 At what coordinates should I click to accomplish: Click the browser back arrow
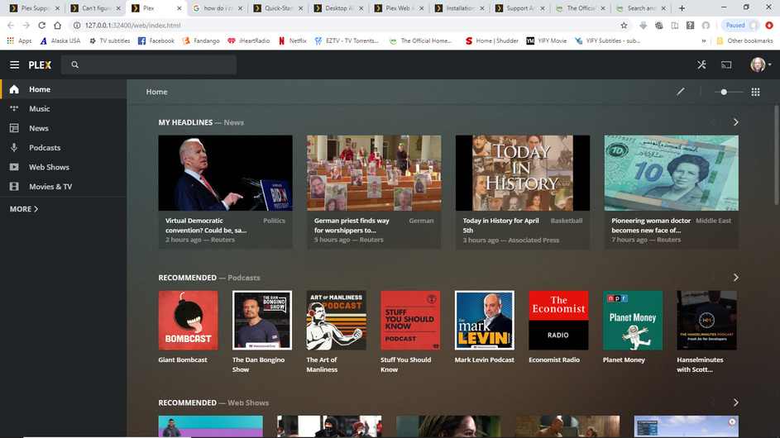(x=11, y=26)
